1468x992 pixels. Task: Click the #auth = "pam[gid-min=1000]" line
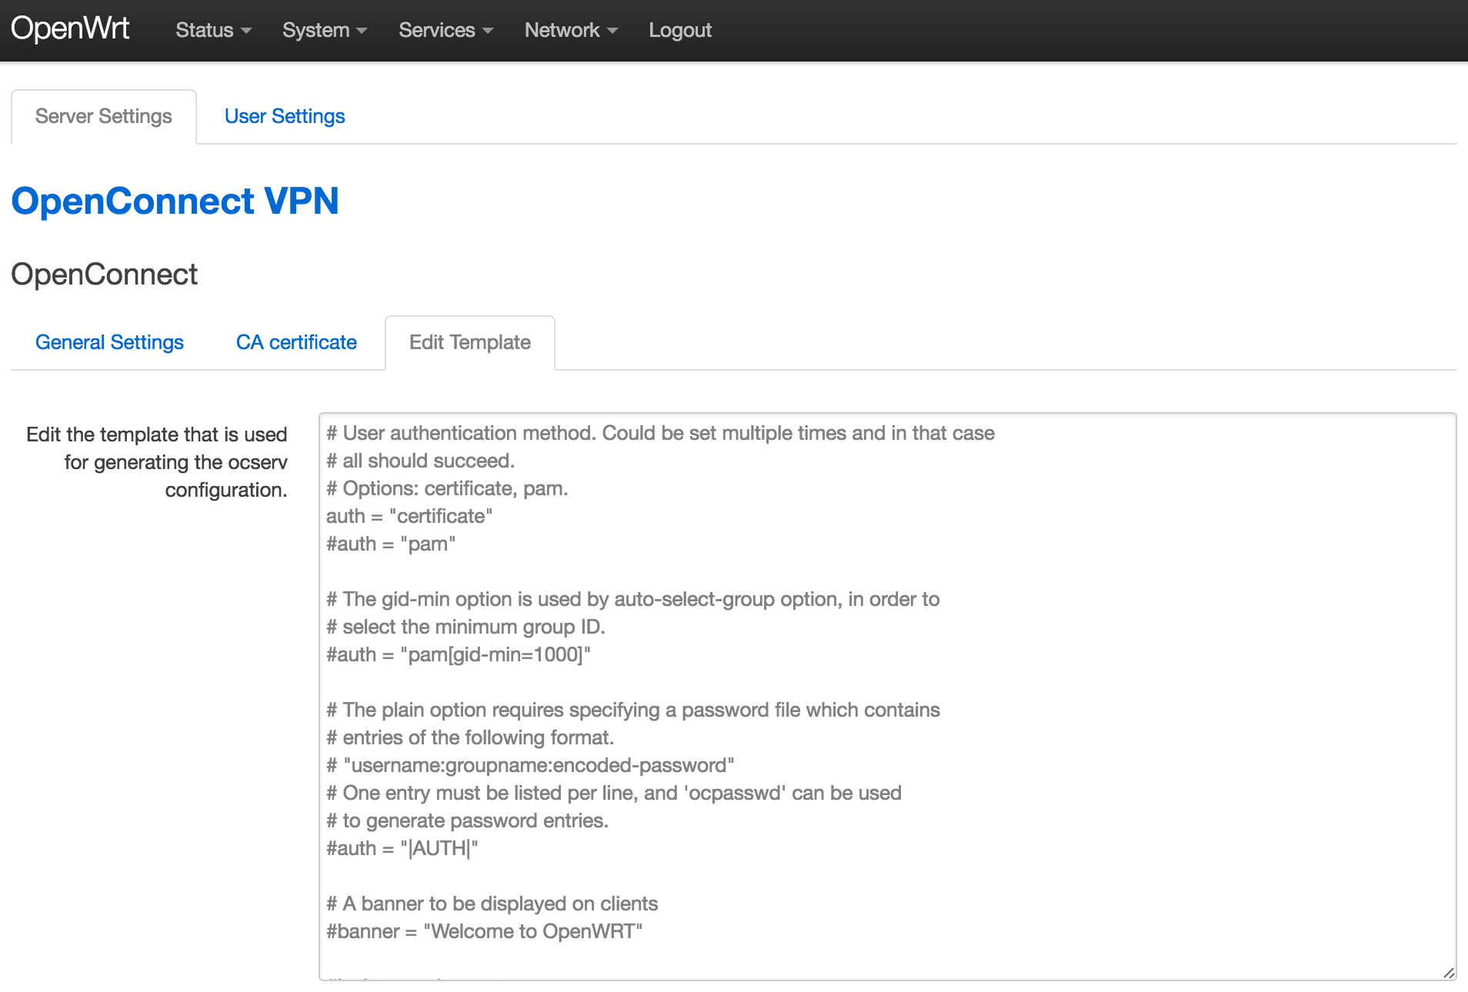tap(459, 654)
